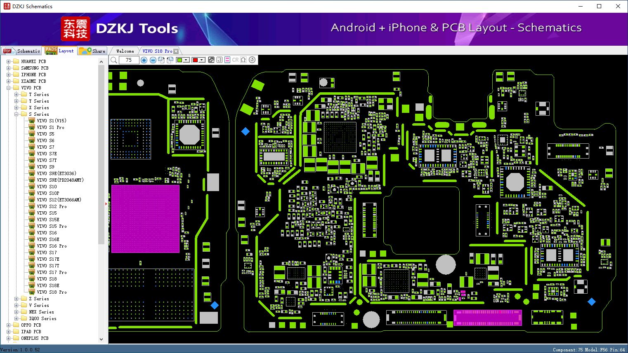
Task: Click the CR toolbar button
Action: [235, 60]
